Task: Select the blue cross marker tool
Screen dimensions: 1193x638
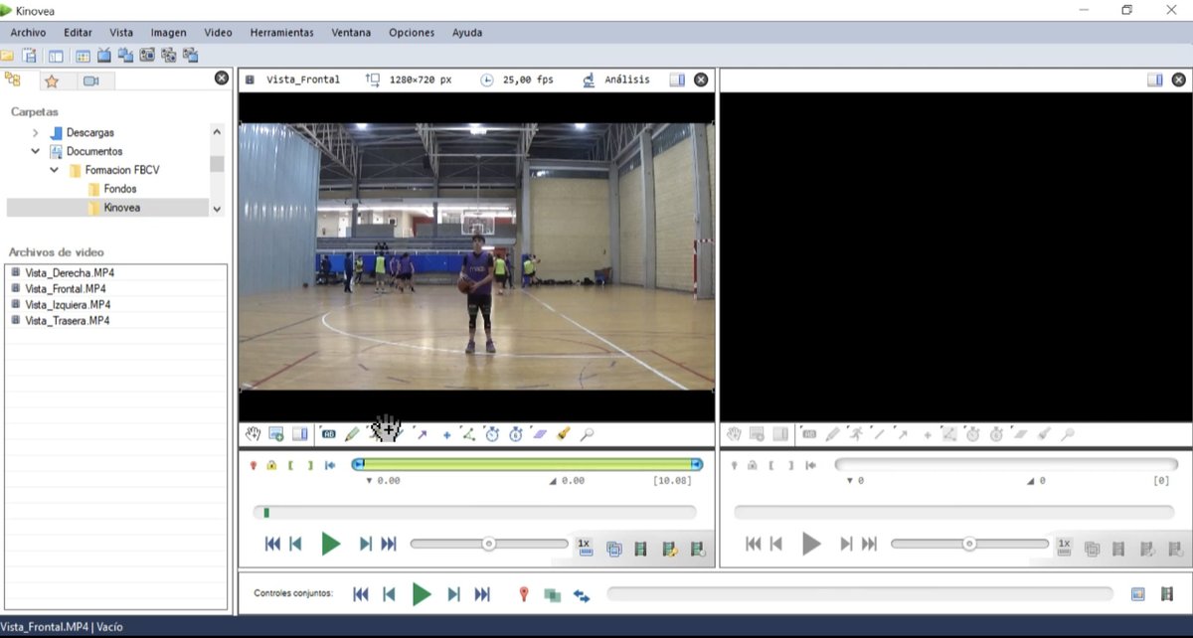Action: coord(446,434)
